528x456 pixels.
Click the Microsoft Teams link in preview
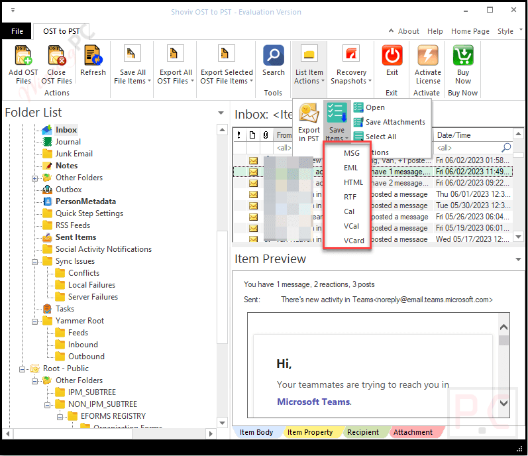click(313, 402)
